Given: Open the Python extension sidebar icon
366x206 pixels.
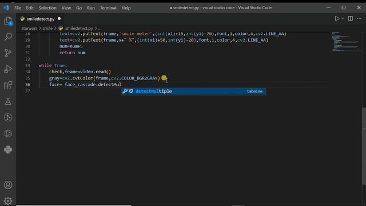Looking at the screenshot, I should coord(8,149).
